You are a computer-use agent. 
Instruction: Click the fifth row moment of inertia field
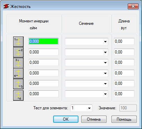tap(43, 83)
